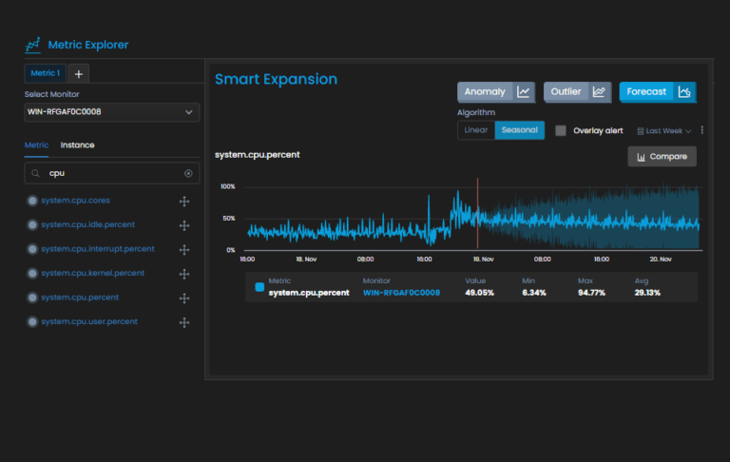The image size is (730, 462).
Task: Open the three-dot more options menu
Action: pos(702,130)
